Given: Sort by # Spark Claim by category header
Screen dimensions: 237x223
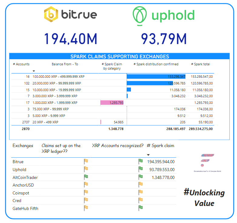Looking at the screenshot, I should tap(112, 66).
